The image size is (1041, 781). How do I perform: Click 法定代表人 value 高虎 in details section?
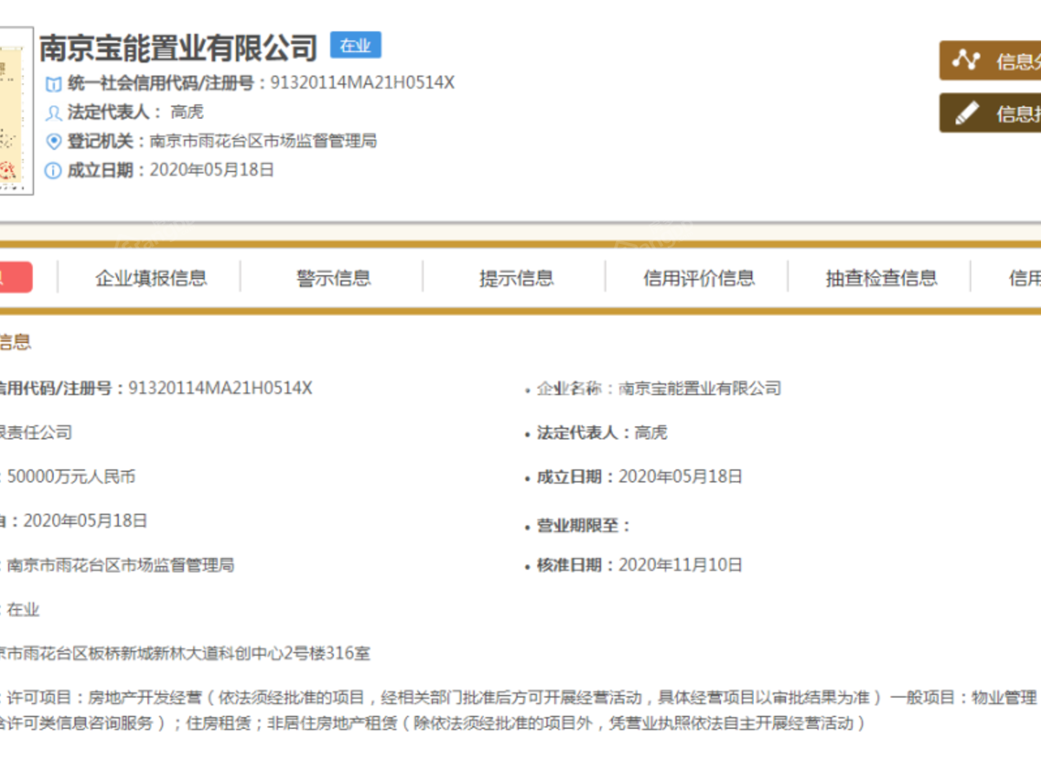tap(651, 432)
